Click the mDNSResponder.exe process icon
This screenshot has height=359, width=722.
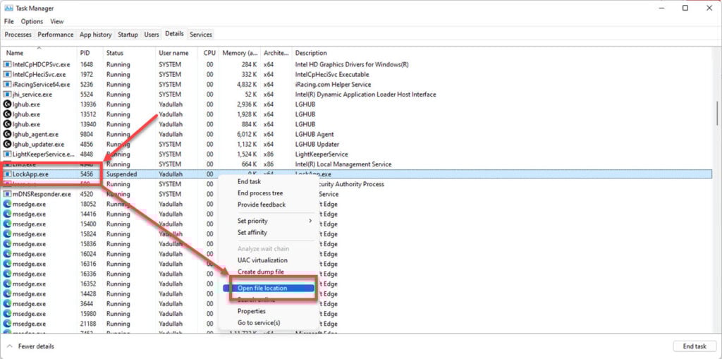pos(7,194)
